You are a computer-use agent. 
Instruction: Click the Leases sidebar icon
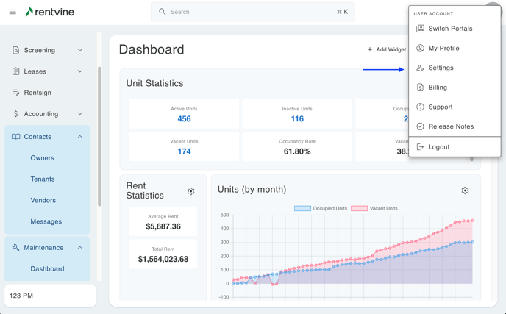click(x=16, y=71)
